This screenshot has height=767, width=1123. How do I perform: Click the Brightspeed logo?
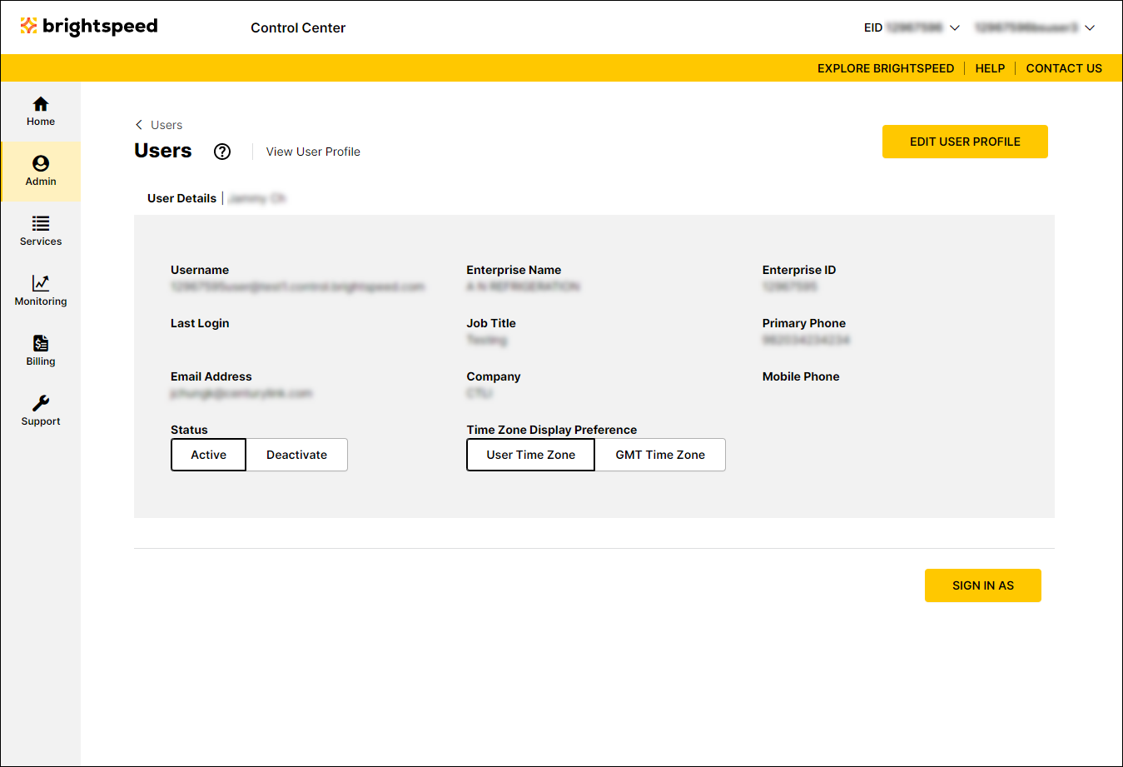[x=89, y=27]
